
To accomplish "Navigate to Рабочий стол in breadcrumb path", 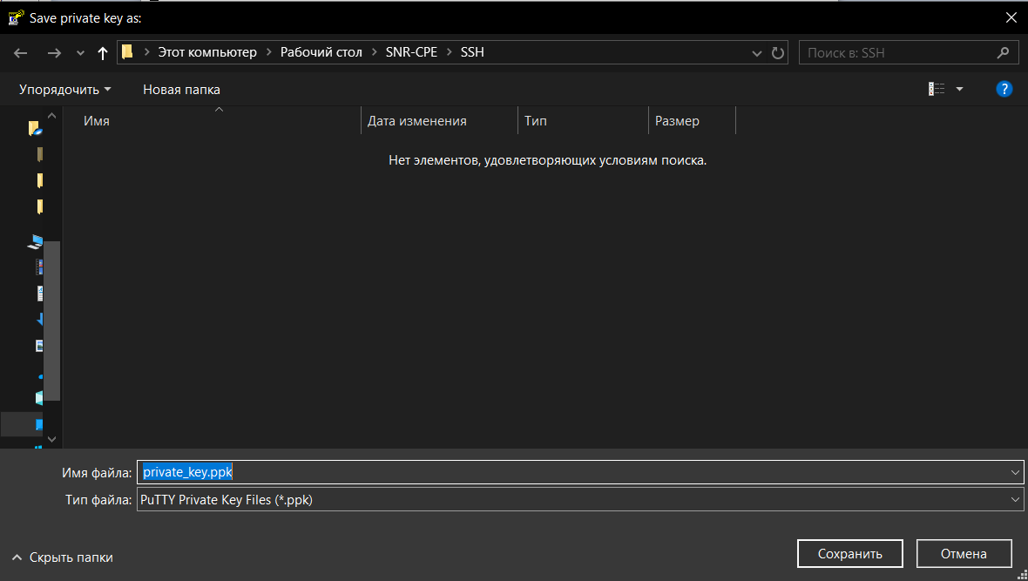I will (321, 52).
